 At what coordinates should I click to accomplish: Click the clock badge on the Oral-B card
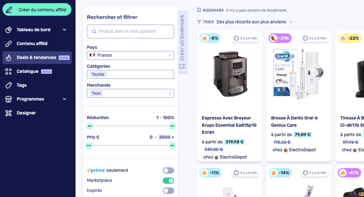pyautogui.click(x=315, y=38)
